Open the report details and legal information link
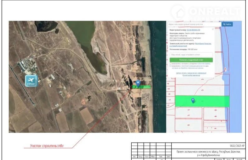The image size is (248, 160). [191, 73]
